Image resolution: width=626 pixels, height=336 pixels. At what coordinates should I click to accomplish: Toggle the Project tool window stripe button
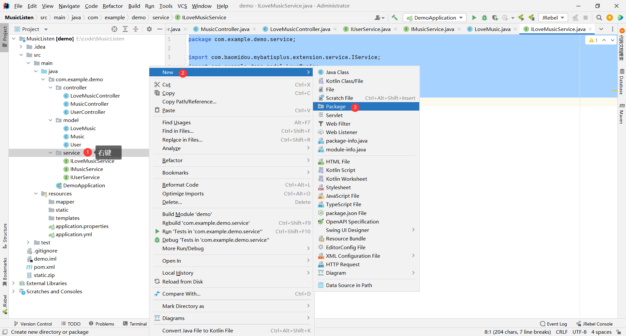click(x=5, y=37)
